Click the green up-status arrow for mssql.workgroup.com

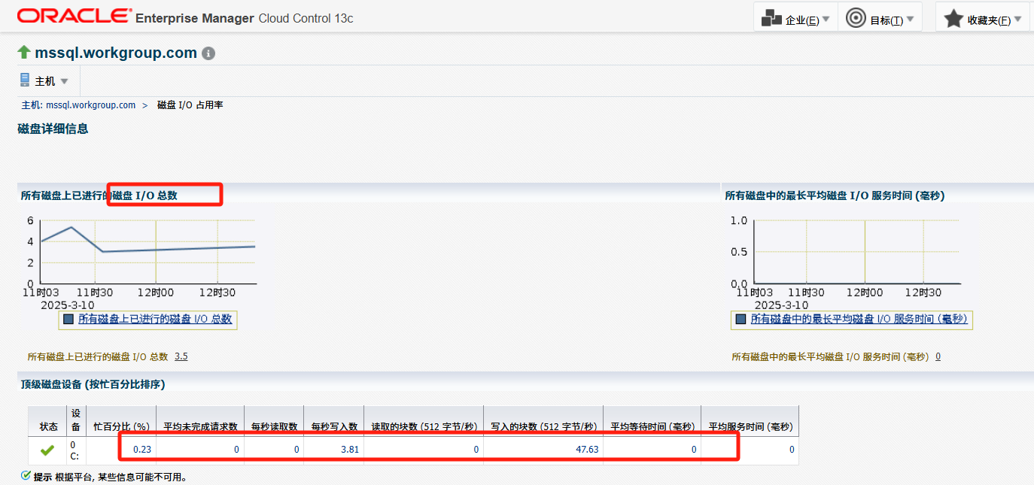[24, 53]
